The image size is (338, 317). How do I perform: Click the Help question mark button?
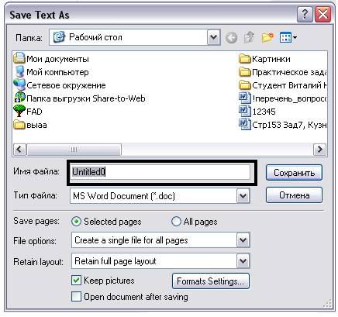pos(305,14)
